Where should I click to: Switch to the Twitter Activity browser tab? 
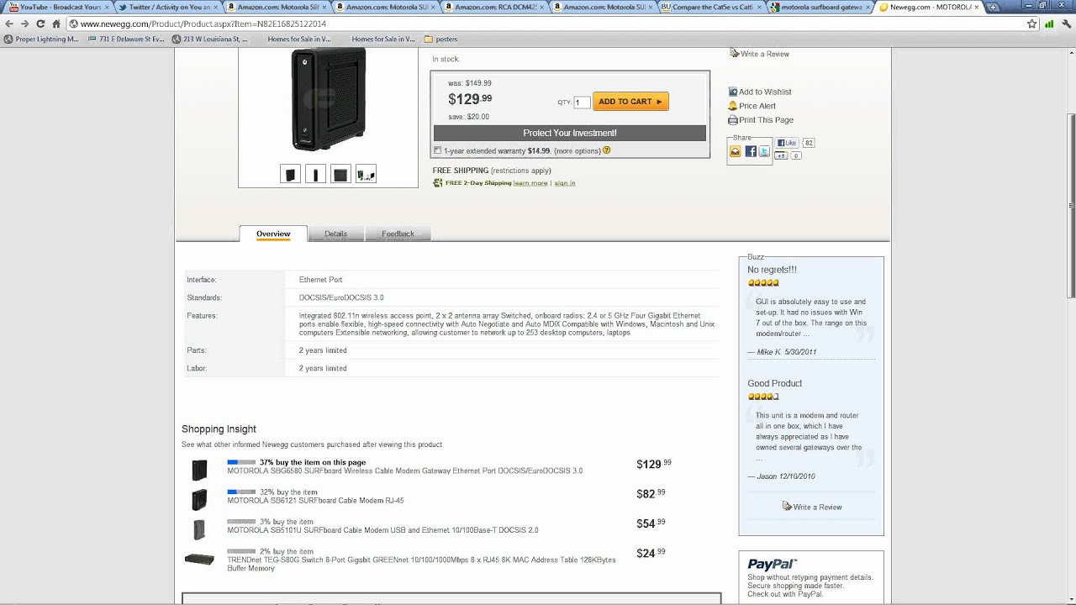point(166,7)
